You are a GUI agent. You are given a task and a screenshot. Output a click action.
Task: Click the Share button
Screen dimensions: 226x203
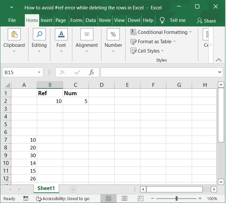206,21
